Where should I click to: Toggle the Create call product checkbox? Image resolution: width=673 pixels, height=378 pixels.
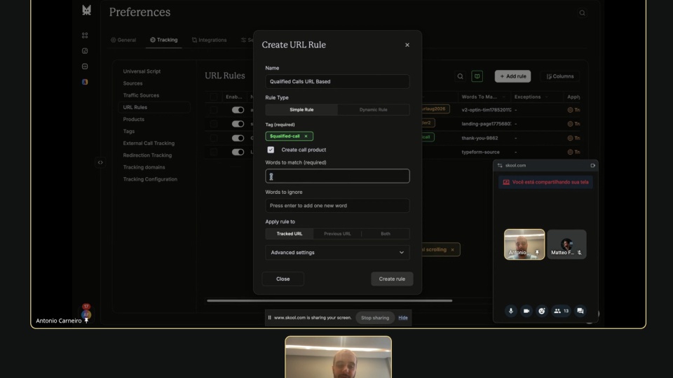(271, 150)
